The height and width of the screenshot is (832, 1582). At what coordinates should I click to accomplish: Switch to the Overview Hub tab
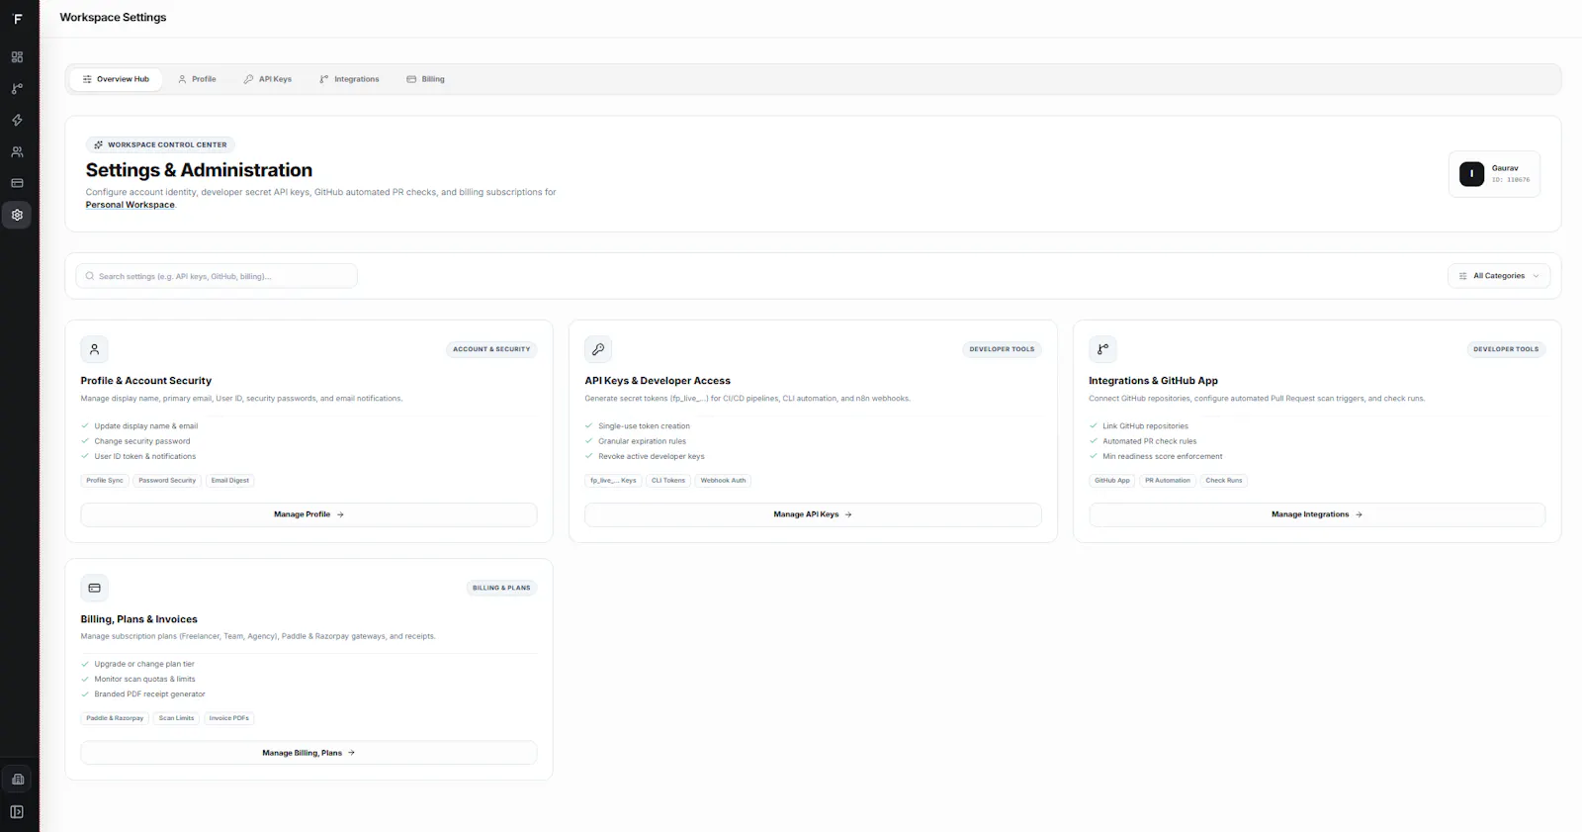(116, 79)
